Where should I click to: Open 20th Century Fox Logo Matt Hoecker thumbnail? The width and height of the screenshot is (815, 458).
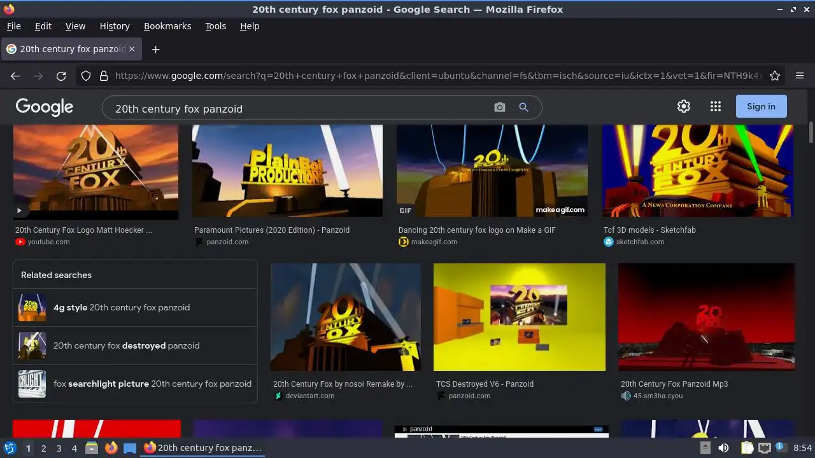point(96,172)
